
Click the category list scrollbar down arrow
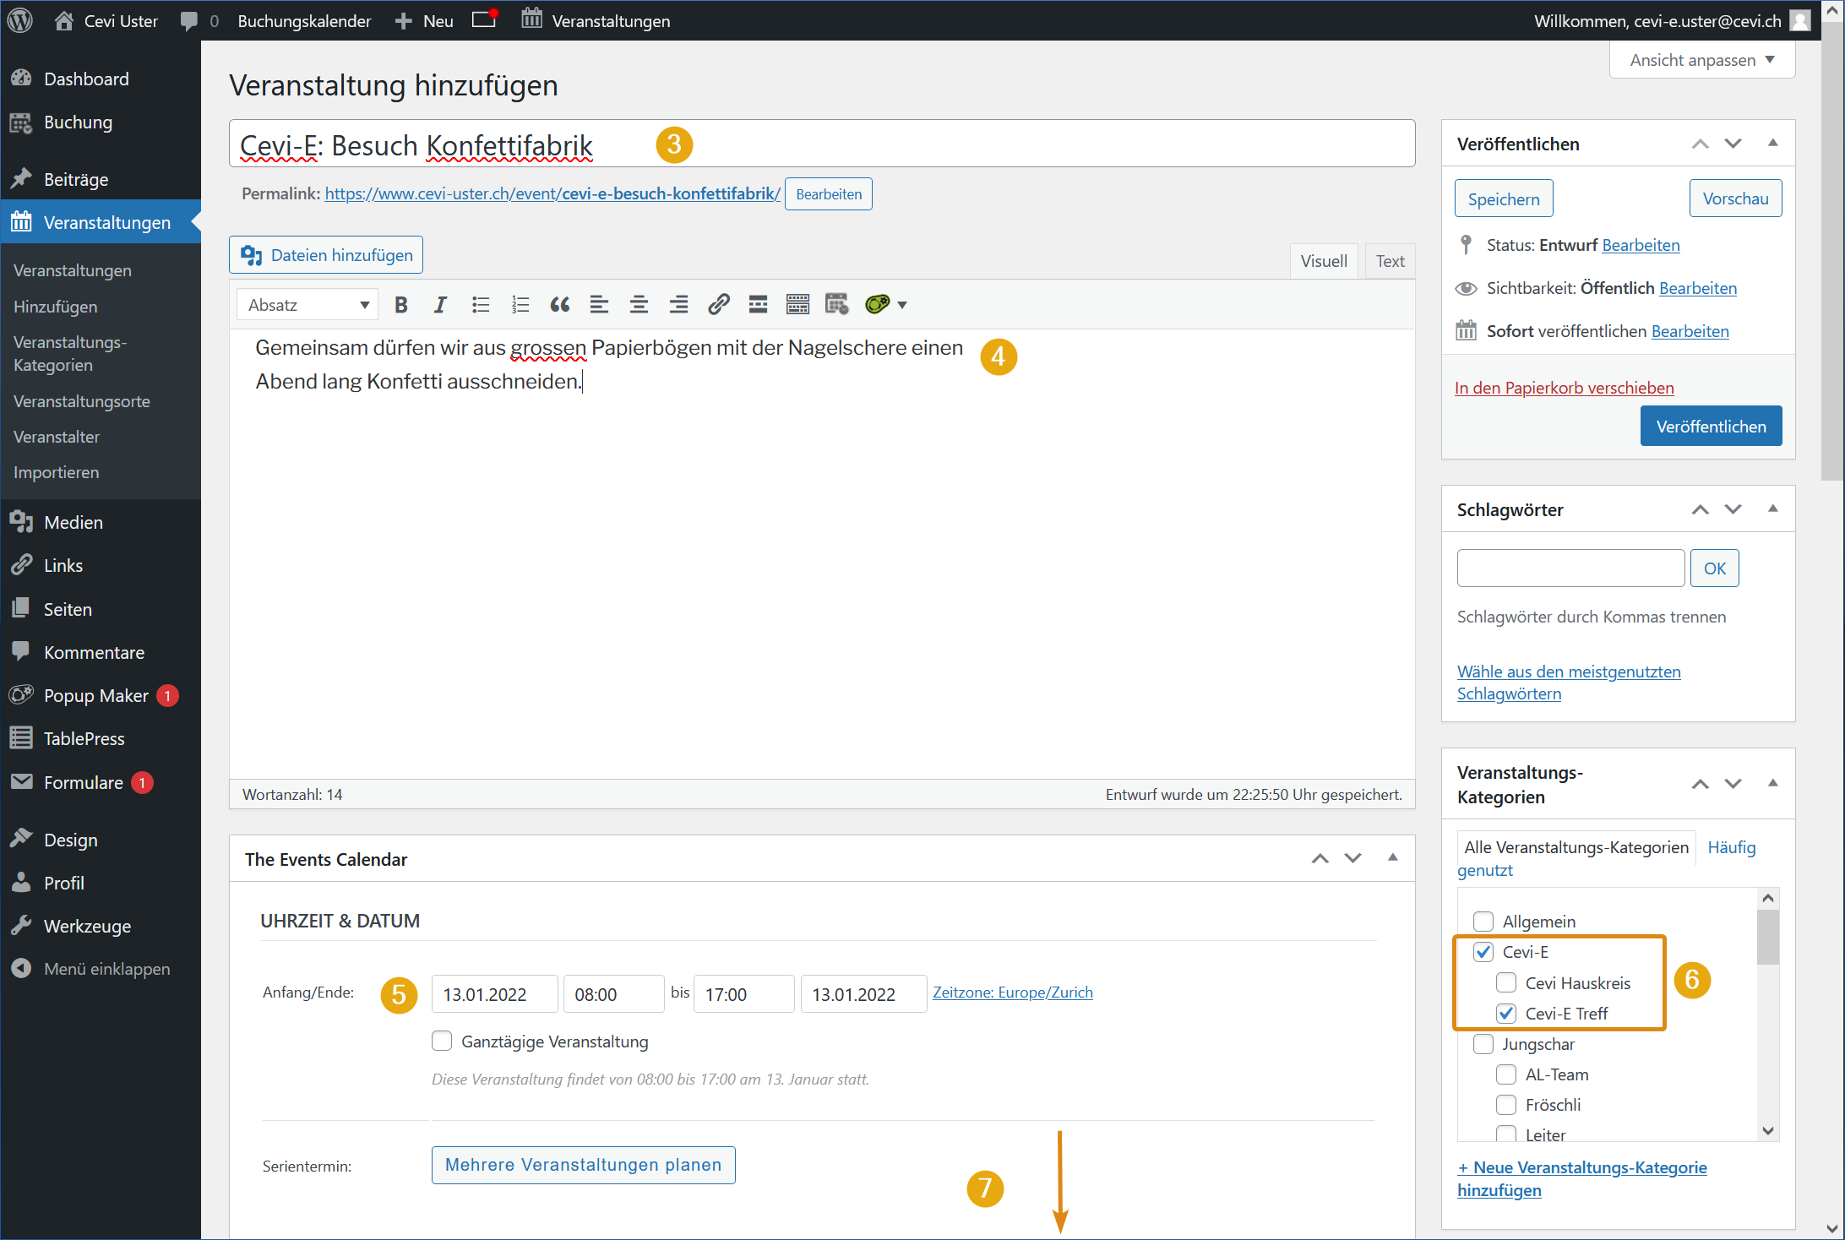click(x=1768, y=1130)
